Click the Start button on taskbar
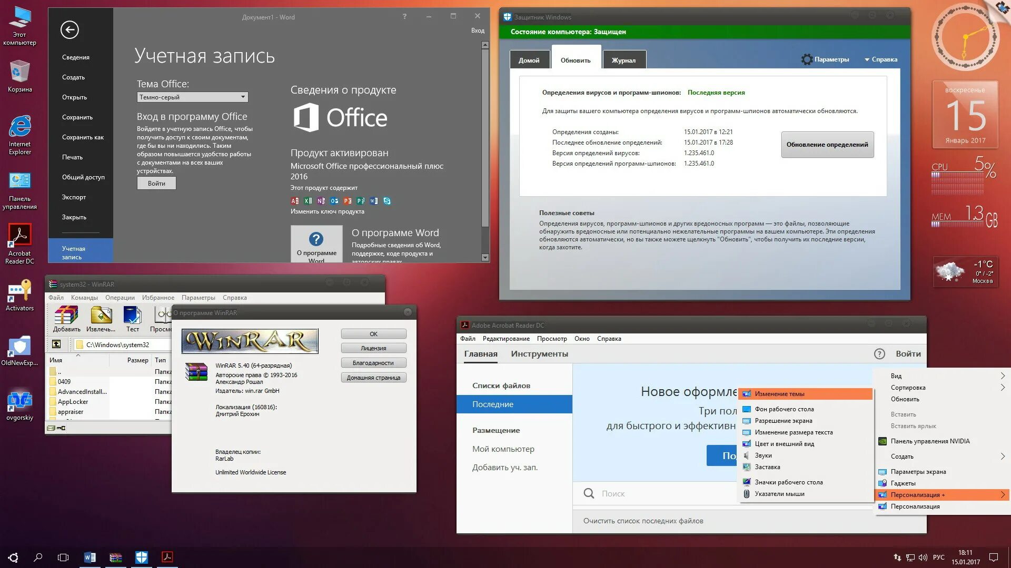 (13, 557)
